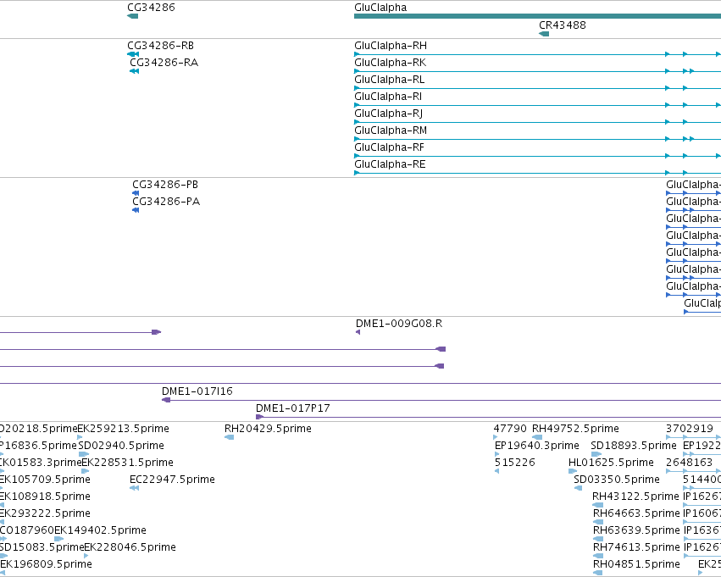Open transcript GluClalpha-RI label
The height and width of the screenshot is (577, 721).
(x=388, y=97)
